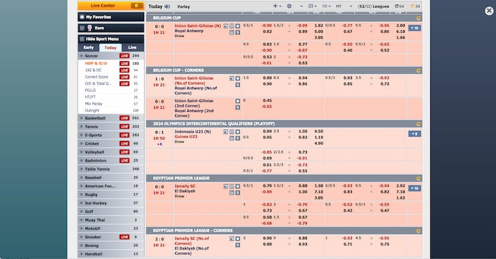Switch to the Early tab
This screenshot has width=496, height=259.
[88, 48]
